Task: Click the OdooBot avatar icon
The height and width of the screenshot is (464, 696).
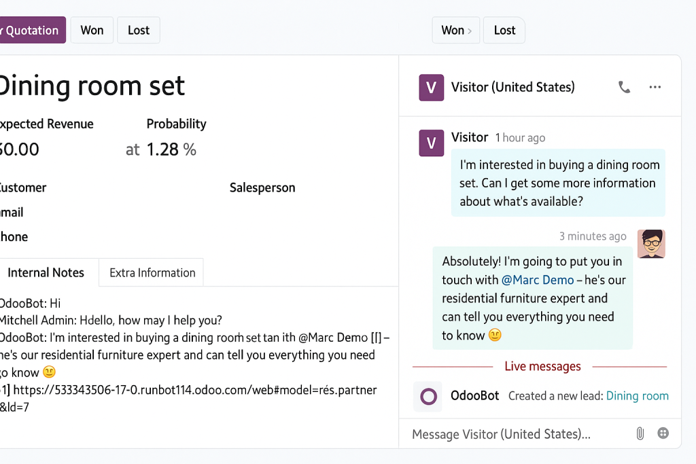Action: tap(428, 396)
